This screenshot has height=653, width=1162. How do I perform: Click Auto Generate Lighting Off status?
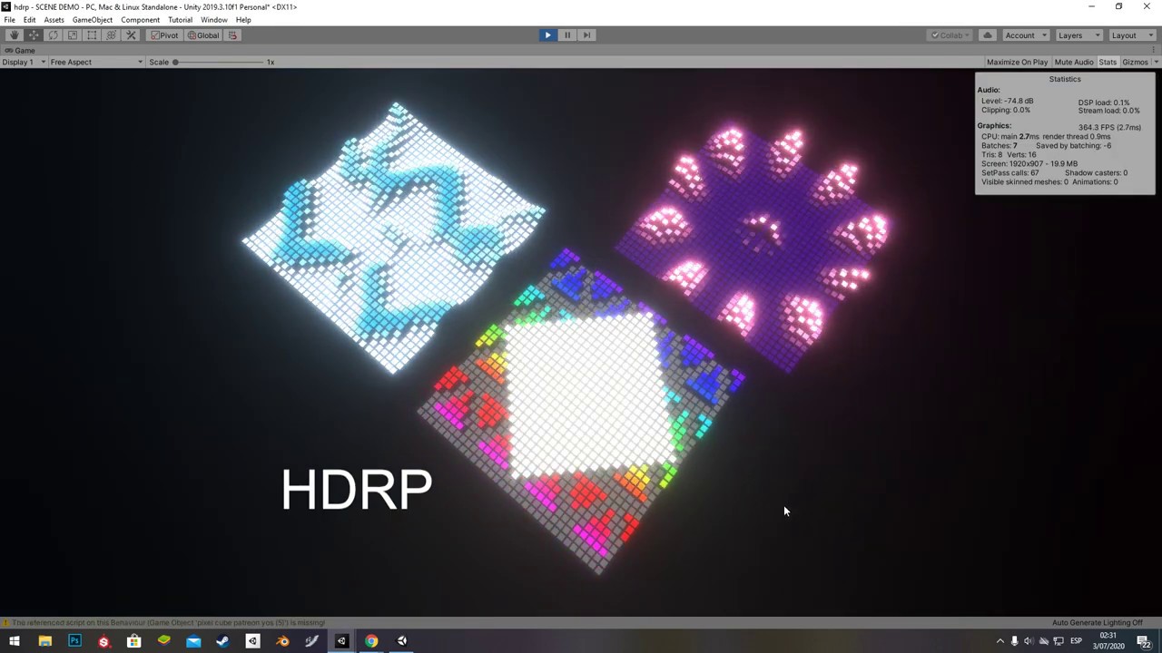click(1098, 623)
